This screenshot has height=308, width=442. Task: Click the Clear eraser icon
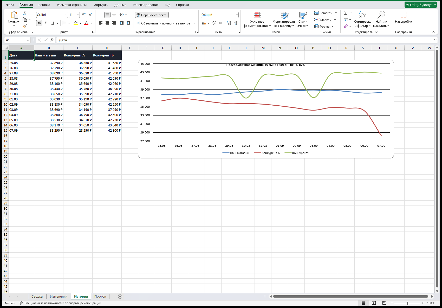(x=346, y=26)
